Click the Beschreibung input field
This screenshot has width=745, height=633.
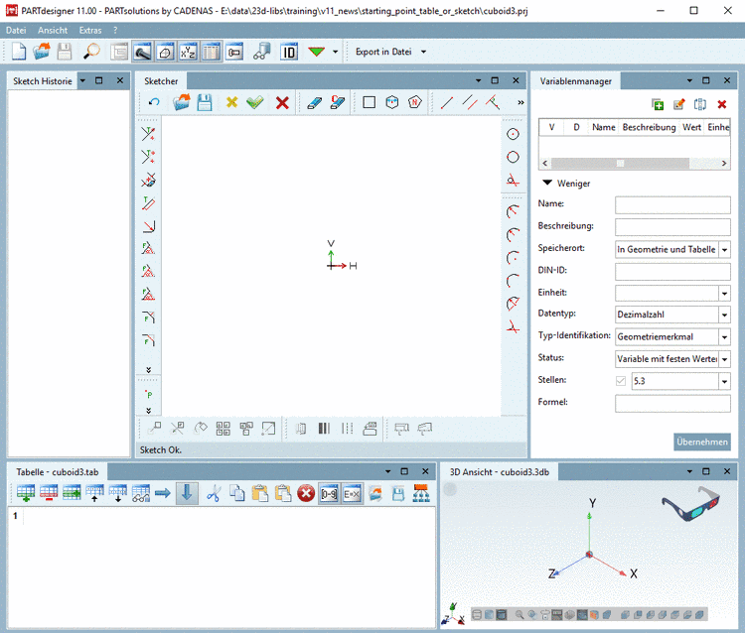672,227
